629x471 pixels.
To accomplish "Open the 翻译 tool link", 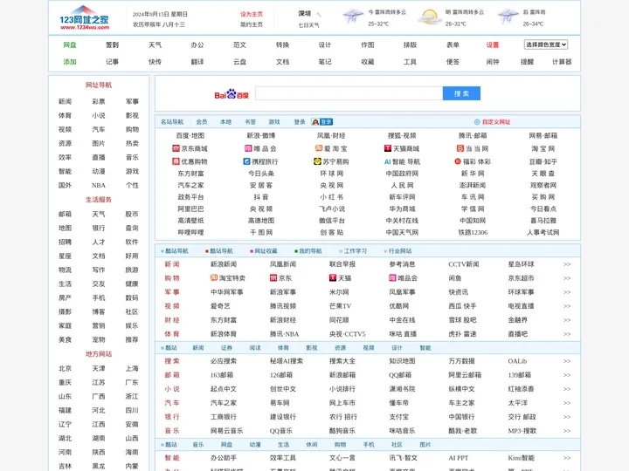I will tap(197, 62).
